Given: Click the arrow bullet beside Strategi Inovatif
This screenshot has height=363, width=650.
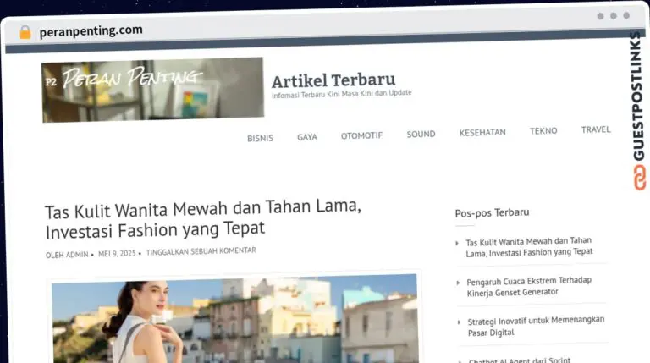Looking at the screenshot, I should pyautogui.click(x=459, y=322).
